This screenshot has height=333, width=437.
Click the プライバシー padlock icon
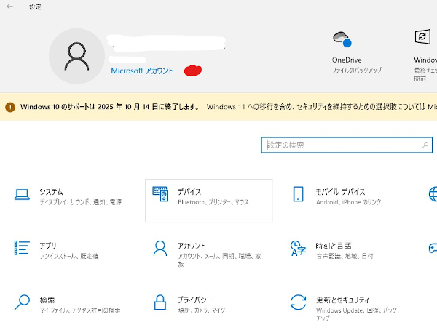pos(160,302)
